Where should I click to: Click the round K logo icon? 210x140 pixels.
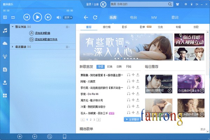(103, 5)
